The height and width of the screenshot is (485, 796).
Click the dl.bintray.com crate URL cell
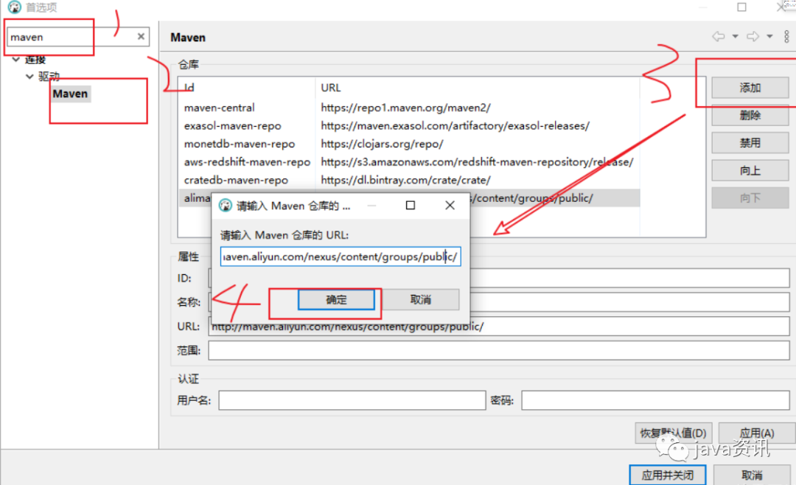[x=405, y=181]
